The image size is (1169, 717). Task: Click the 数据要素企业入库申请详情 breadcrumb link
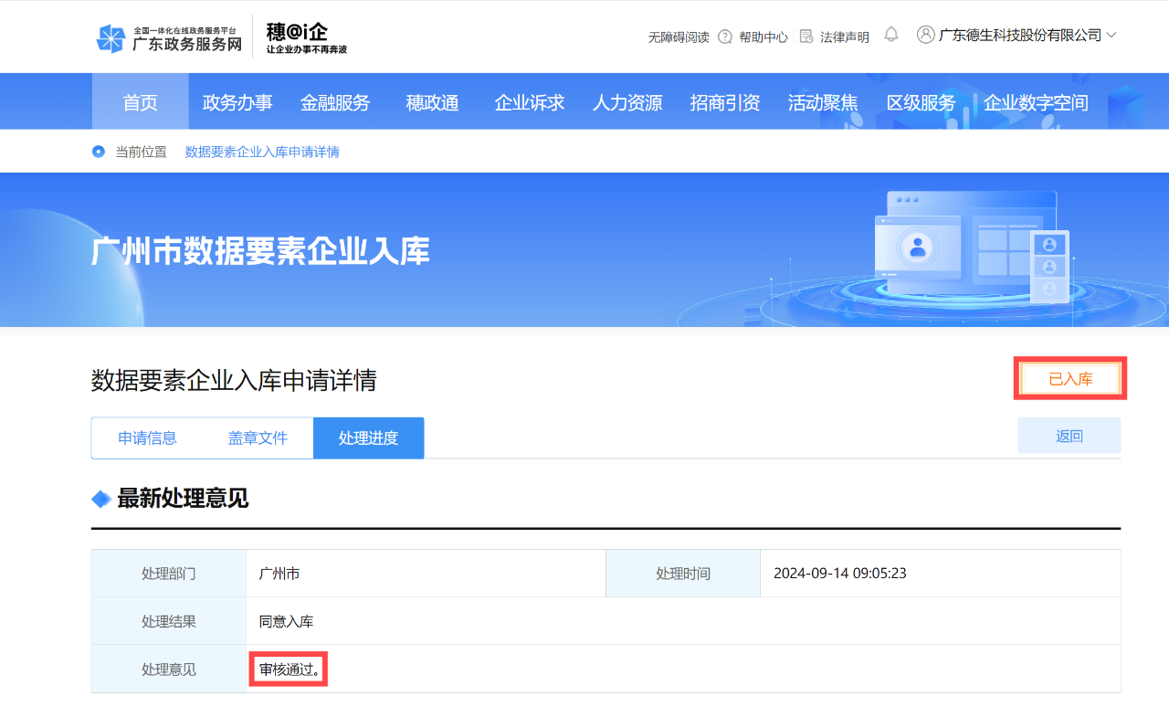[262, 152]
